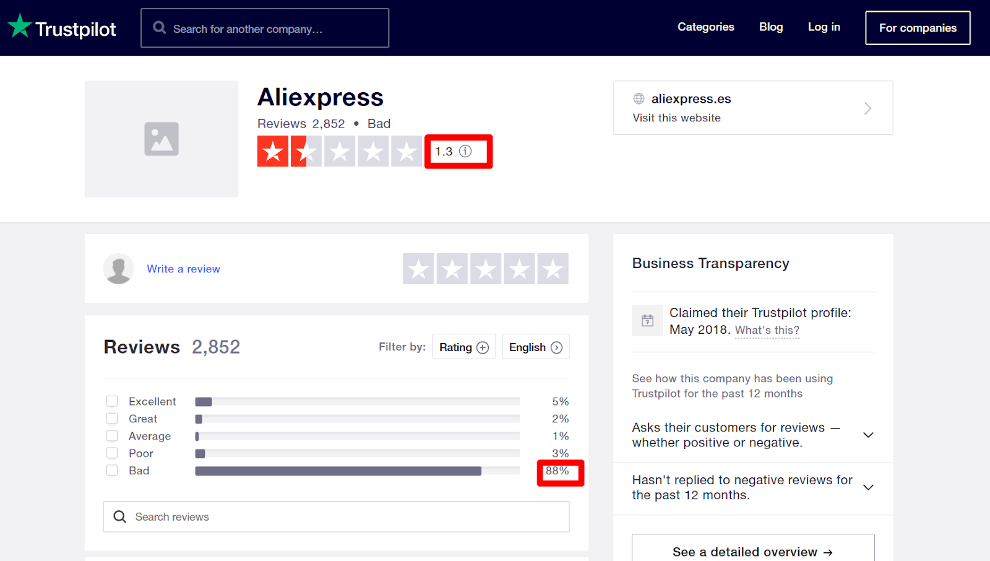
Task: Select the fourth star in Write a review
Action: point(519,269)
